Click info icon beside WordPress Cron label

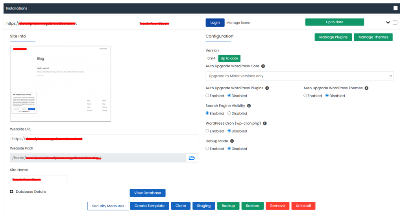(265, 124)
